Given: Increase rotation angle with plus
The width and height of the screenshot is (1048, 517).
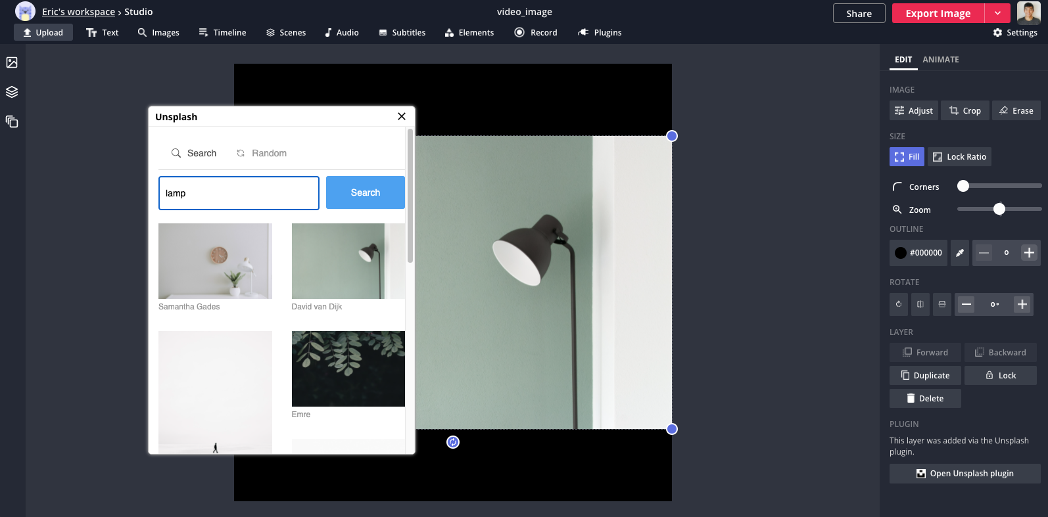Looking at the screenshot, I should (x=1022, y=304).
